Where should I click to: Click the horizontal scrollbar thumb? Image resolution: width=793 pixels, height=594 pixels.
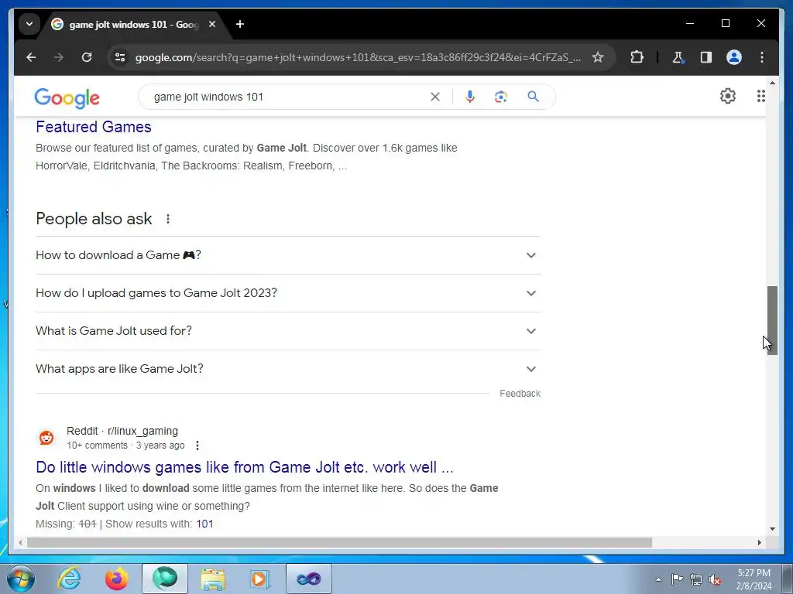339,542
